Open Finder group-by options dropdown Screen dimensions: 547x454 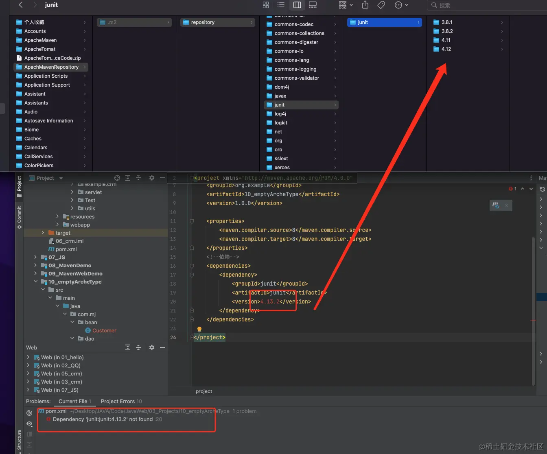coord(346,5)
